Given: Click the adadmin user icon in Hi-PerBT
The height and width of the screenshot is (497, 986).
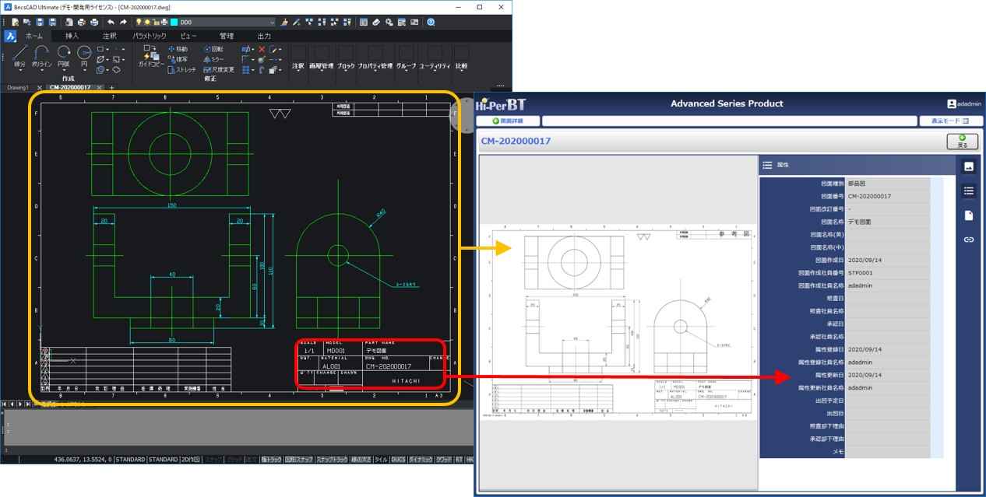Looking at the screenshot, I should pos(952,103).
